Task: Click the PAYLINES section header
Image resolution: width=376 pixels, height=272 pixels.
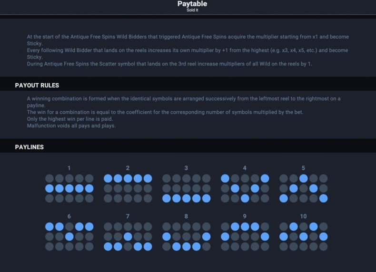Action: 29,147
